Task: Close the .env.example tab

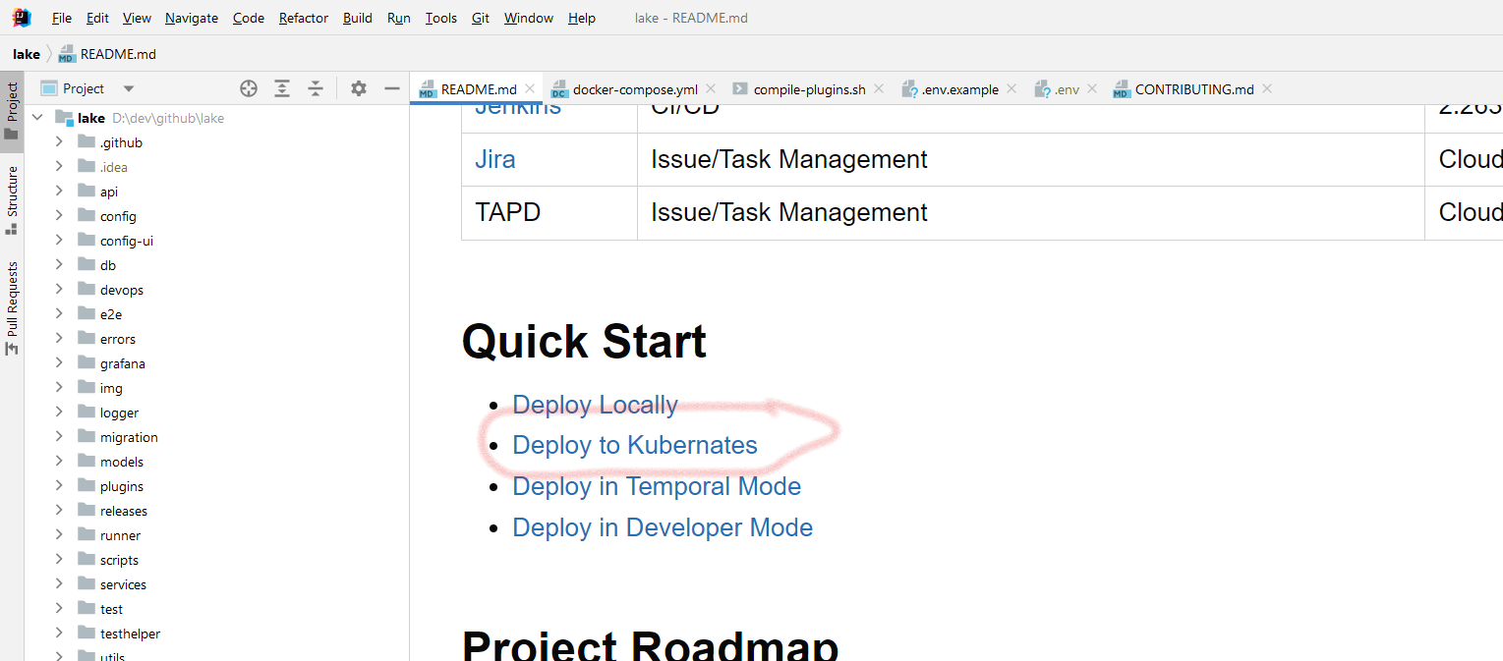Action: click(x=1012, y=88)
